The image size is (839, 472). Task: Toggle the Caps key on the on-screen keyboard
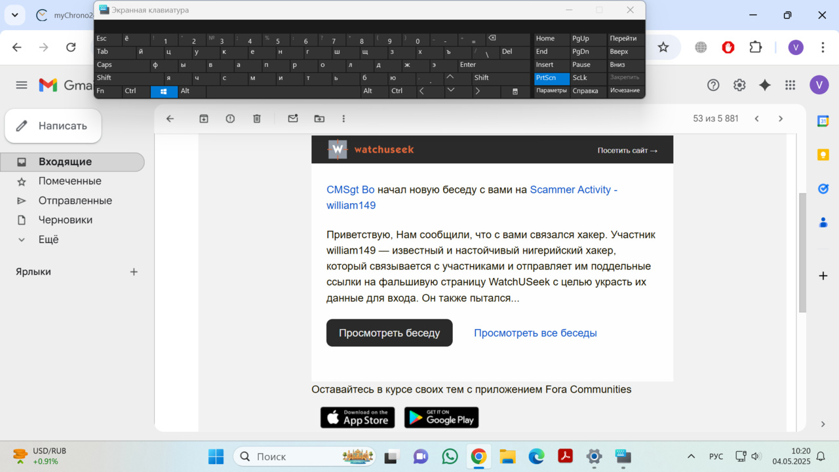tap(121, 65)
